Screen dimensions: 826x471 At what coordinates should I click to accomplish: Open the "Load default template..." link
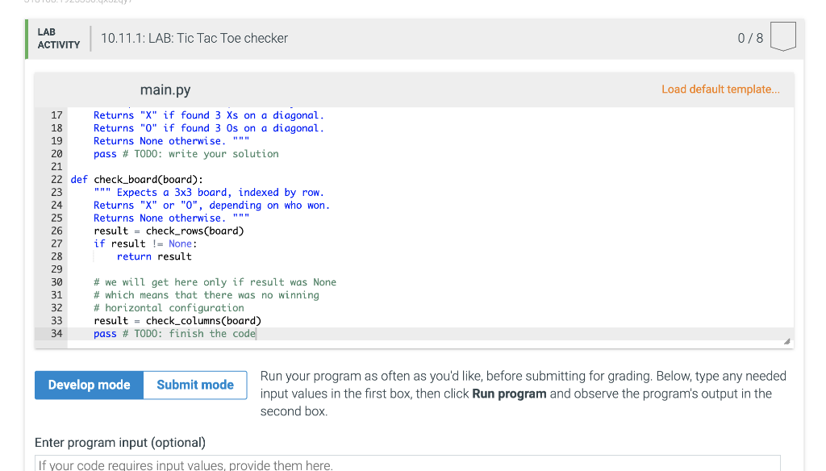pos(720,89)
